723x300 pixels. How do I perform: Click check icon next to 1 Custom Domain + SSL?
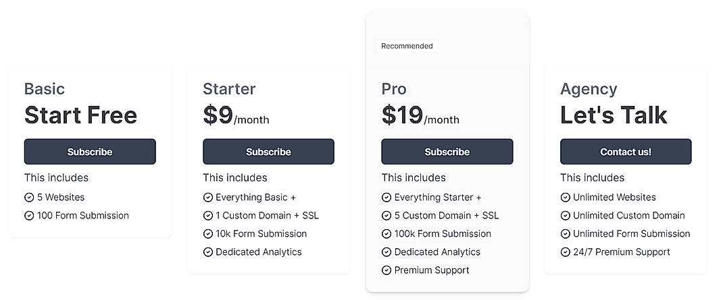tap(208, 216)
